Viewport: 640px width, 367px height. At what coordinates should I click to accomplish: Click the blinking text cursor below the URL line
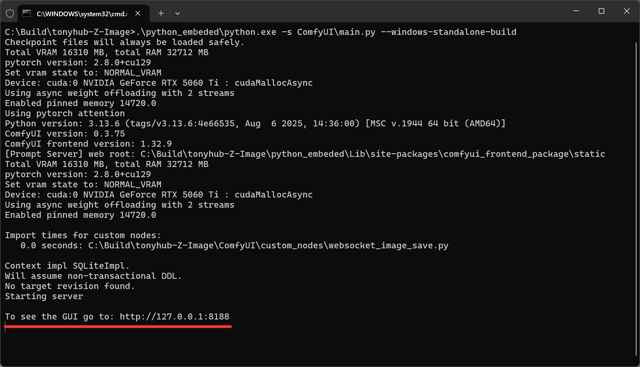point(5,327)
